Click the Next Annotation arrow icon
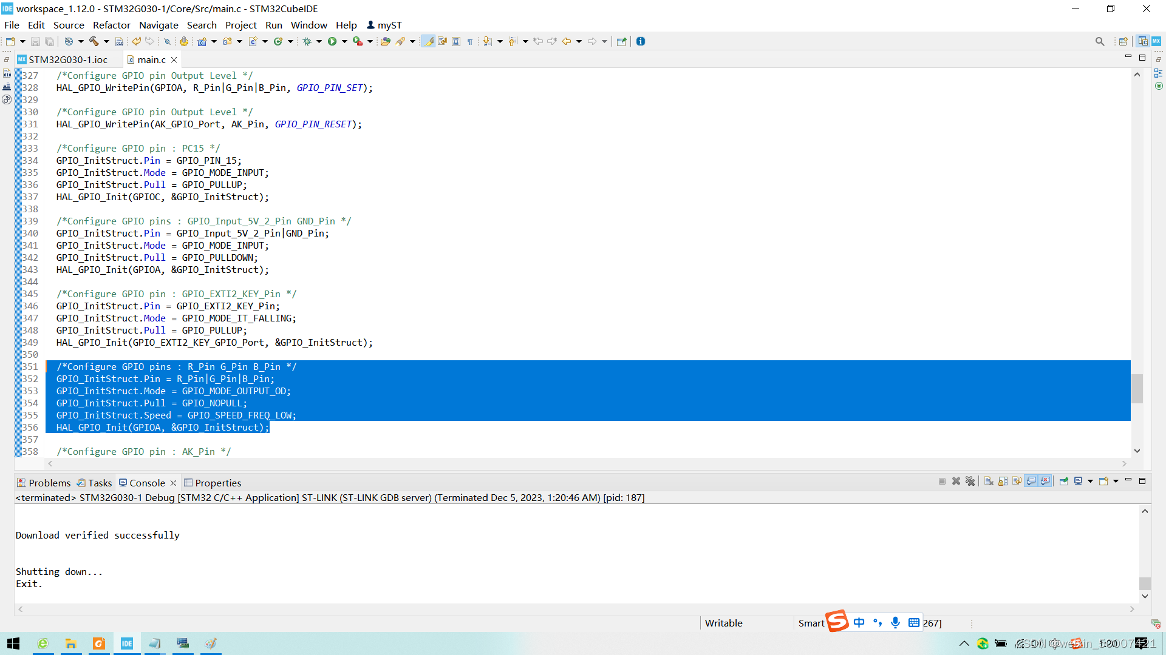The image size is (1166, 655). coord(487,41)
